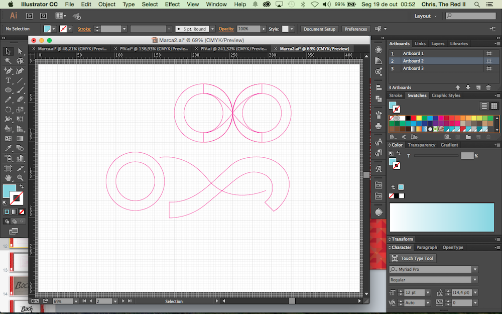Pick the Magic Wand tool
This screenshot has width=502, height=314.
(9, 61)
